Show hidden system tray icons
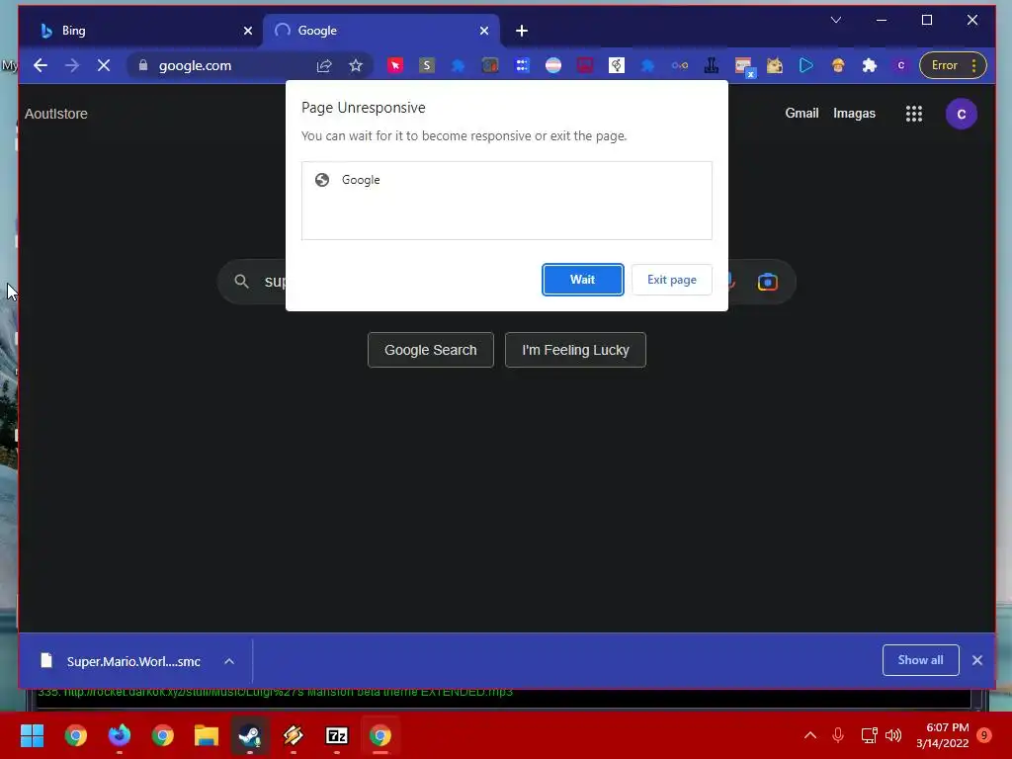The width and height of the screenshot is (1012, 759). tap(810, 735)
